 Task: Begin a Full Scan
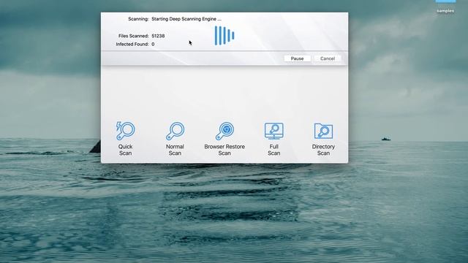tap(273, 139)
